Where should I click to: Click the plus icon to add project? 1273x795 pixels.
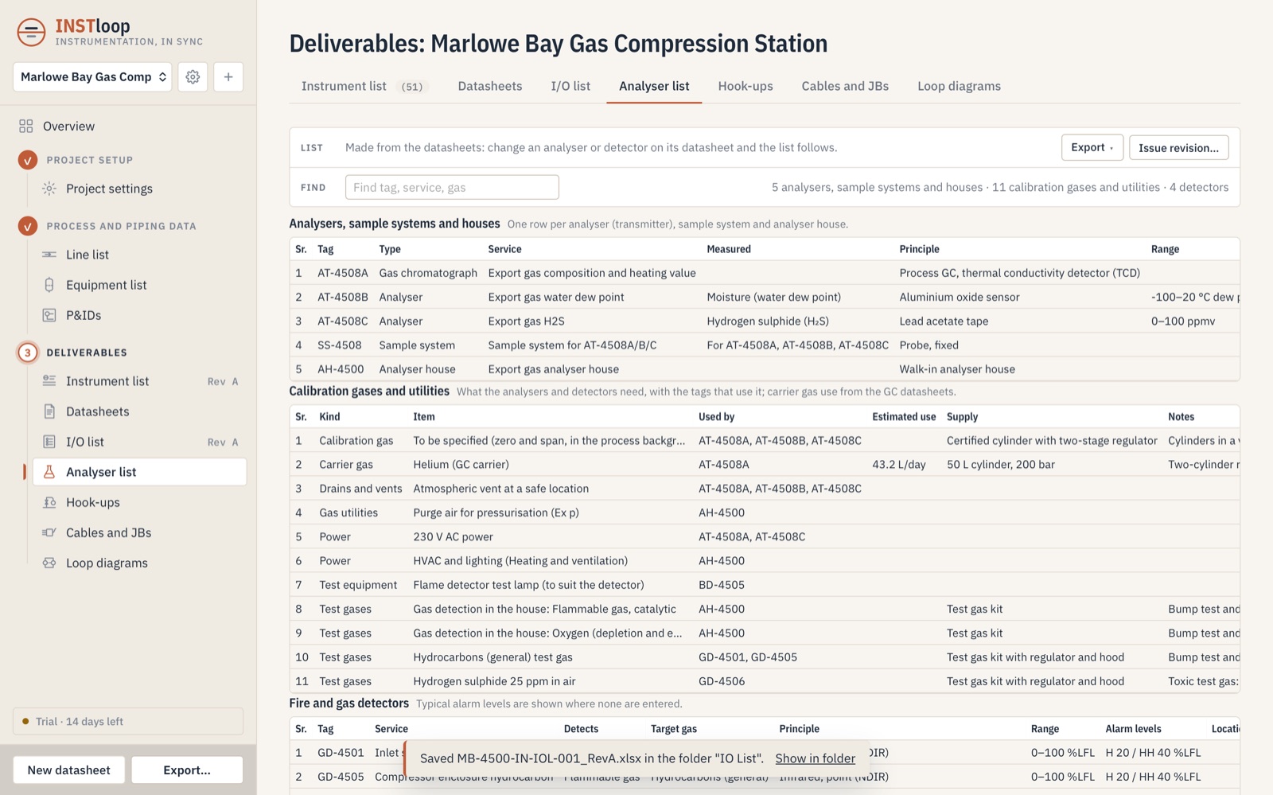pyautogui.click(x=228, y=77)
